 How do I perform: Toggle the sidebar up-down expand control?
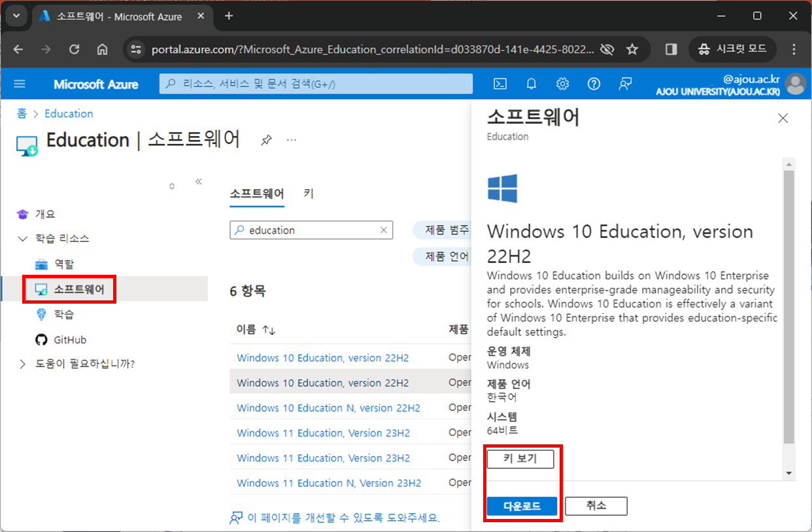point(172,186)
